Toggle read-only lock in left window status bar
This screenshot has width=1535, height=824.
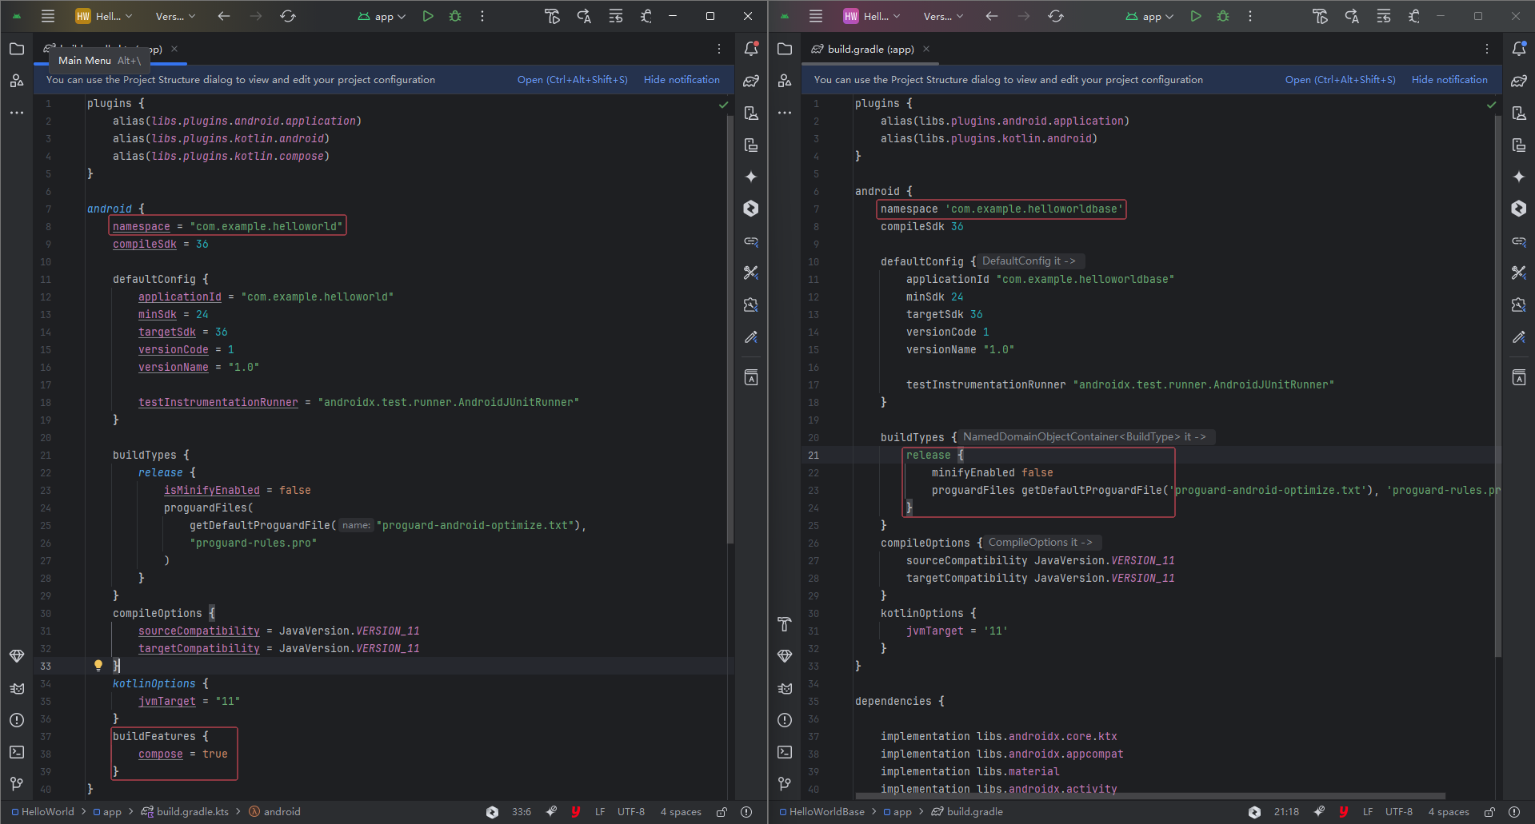(722, 812)
